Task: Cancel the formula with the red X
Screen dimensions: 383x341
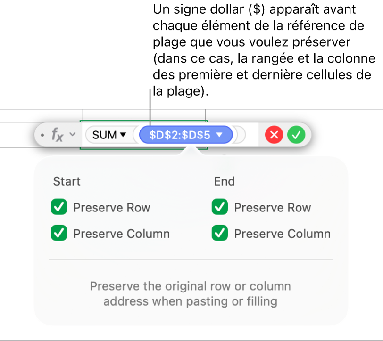Action: 274,136
